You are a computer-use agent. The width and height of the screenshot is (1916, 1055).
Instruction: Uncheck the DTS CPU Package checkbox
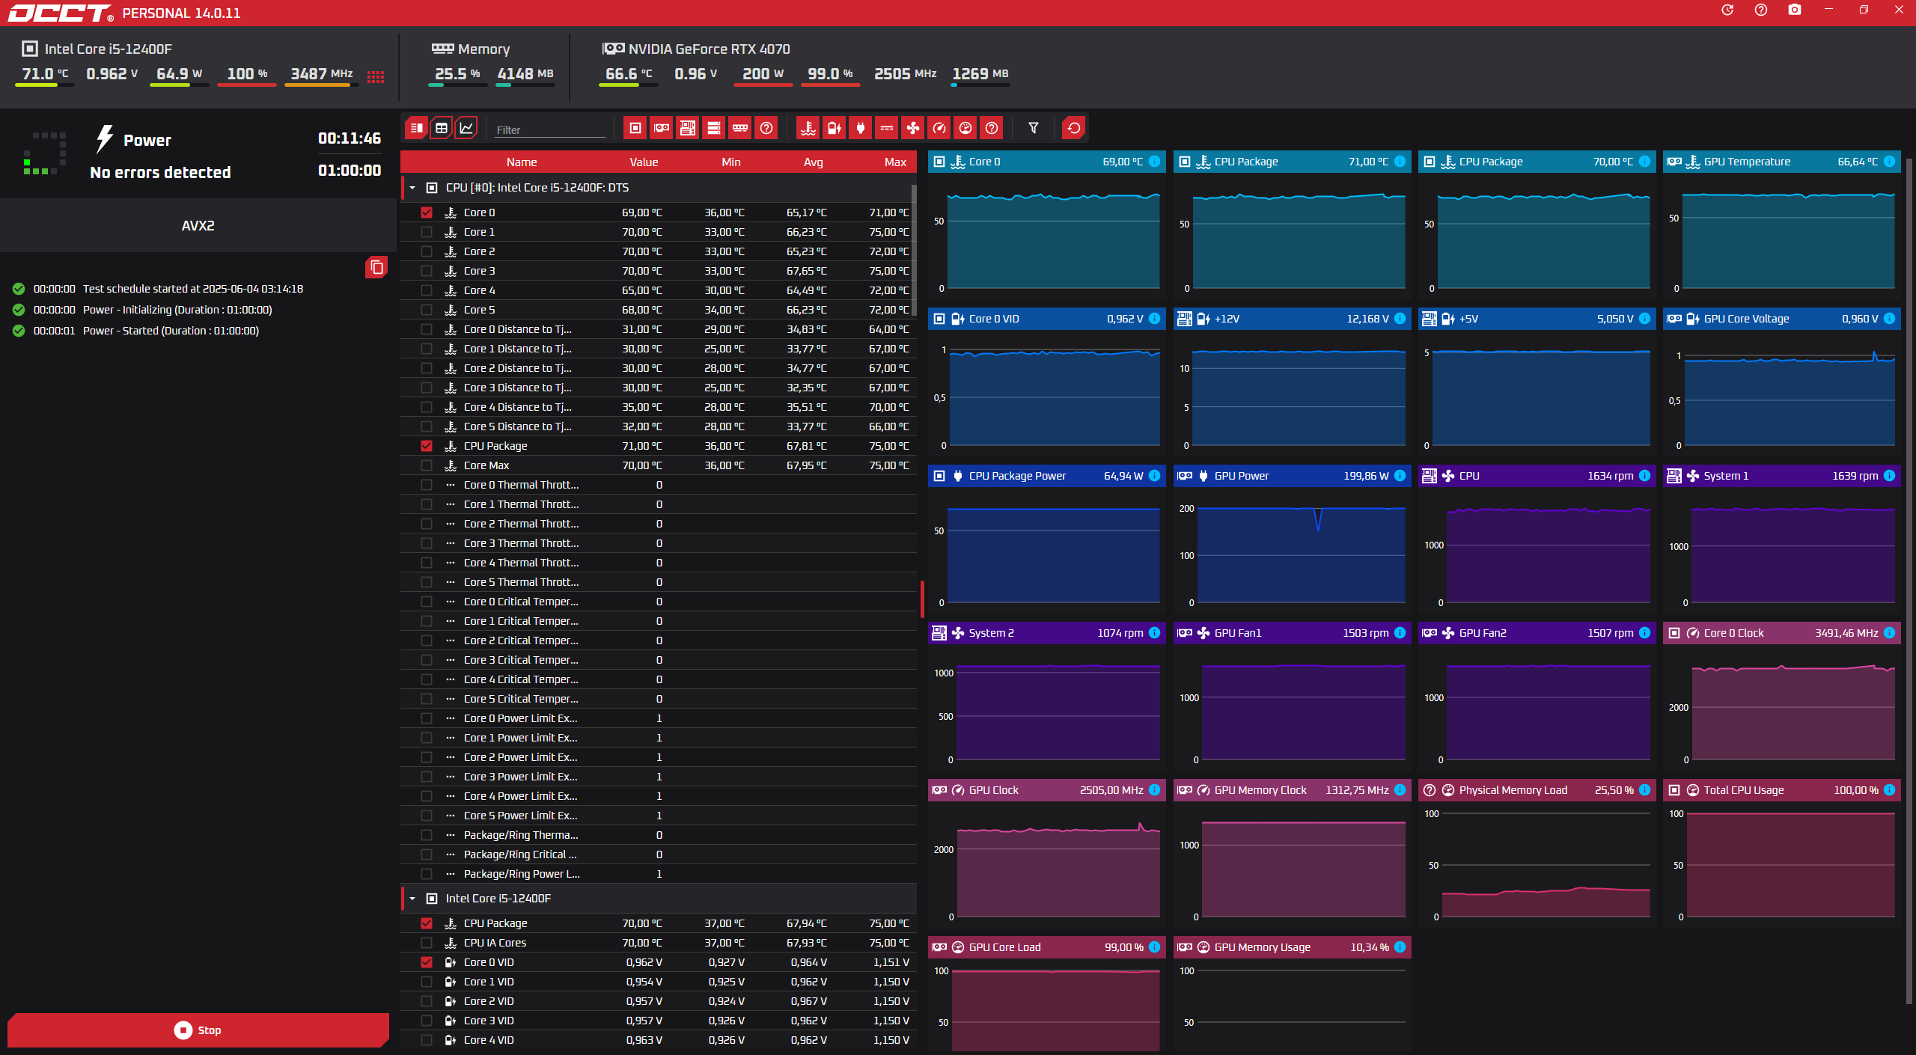427,446
